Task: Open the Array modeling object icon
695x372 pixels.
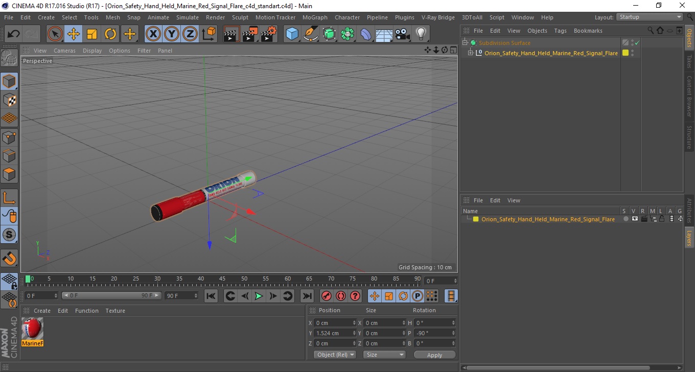Action: point(347,34)
